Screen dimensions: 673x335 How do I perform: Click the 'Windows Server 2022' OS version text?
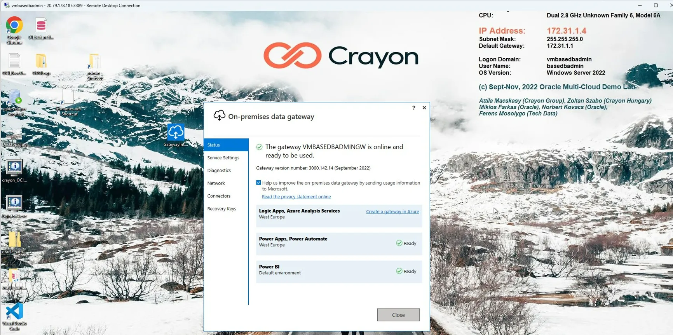(576, 73)
